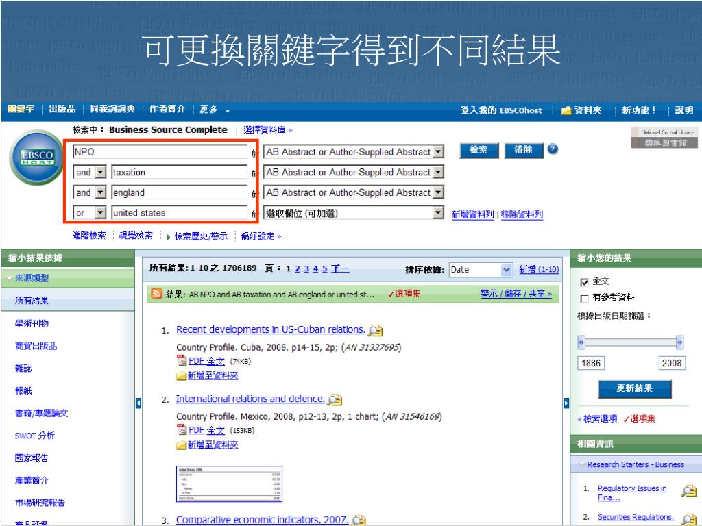Open 說明 help in top bar
Image resolution: width=702 pixels, height=526 pixels.
[684, 110]
